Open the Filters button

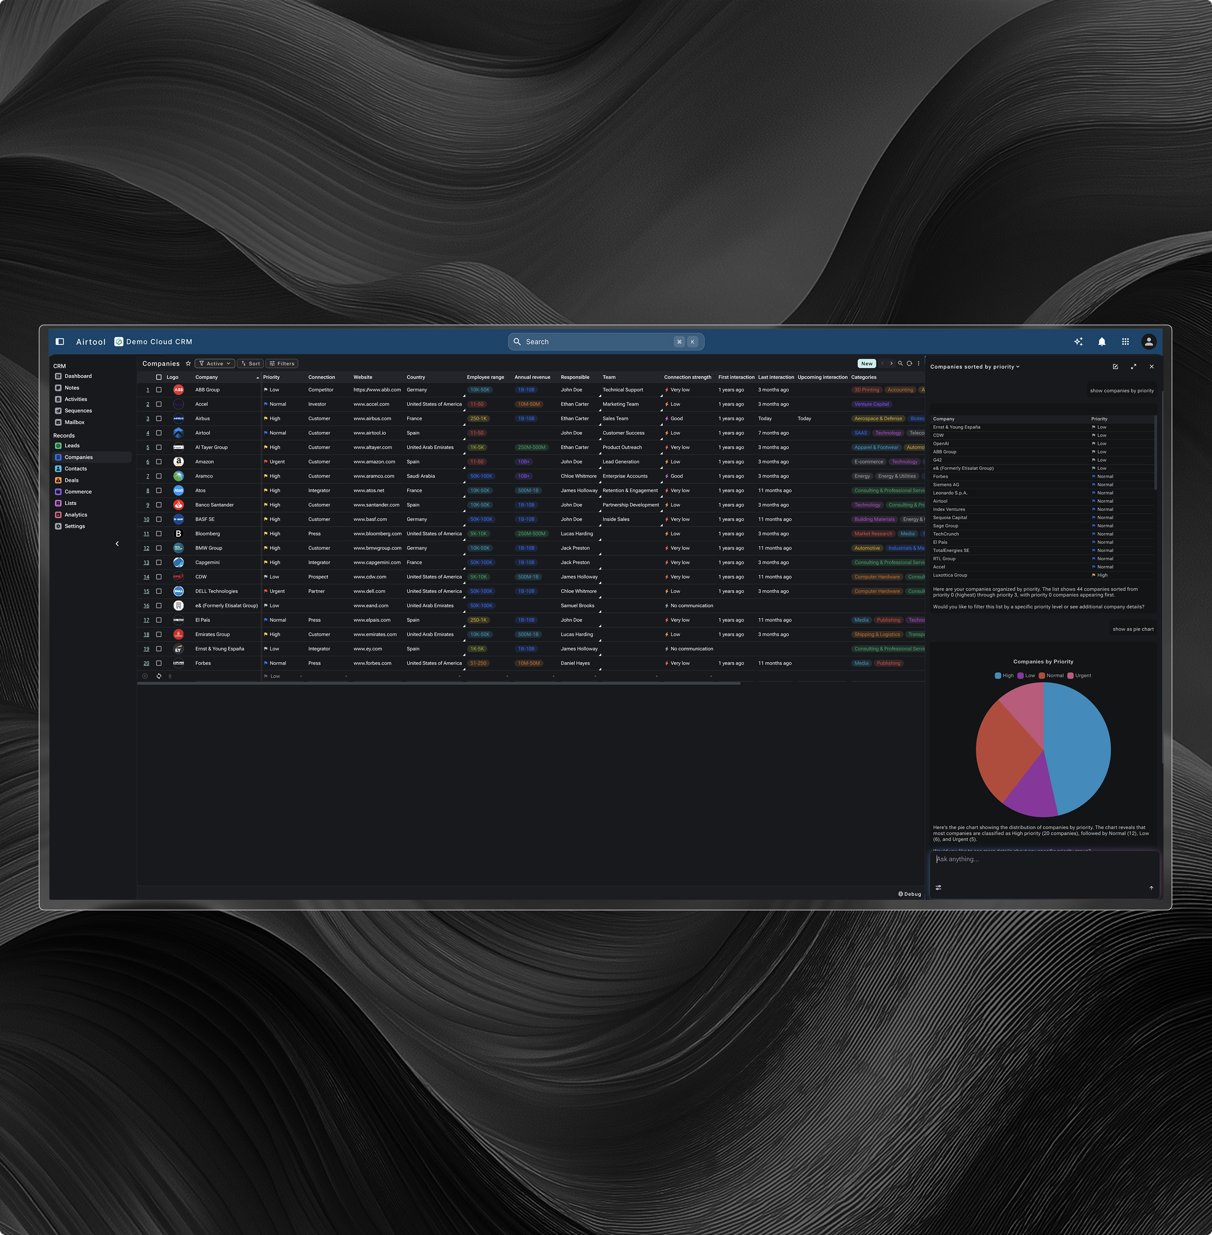pyautogui.click(x=282, y=363)
